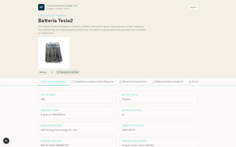
Task: Click the Trusted DPPs by Brand Test header
Action: click(62, 6)
